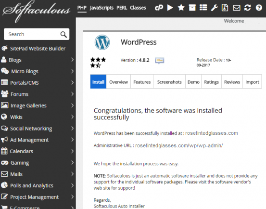Open the Reviews tab
266x209 pixels.
tap(232, 82)
